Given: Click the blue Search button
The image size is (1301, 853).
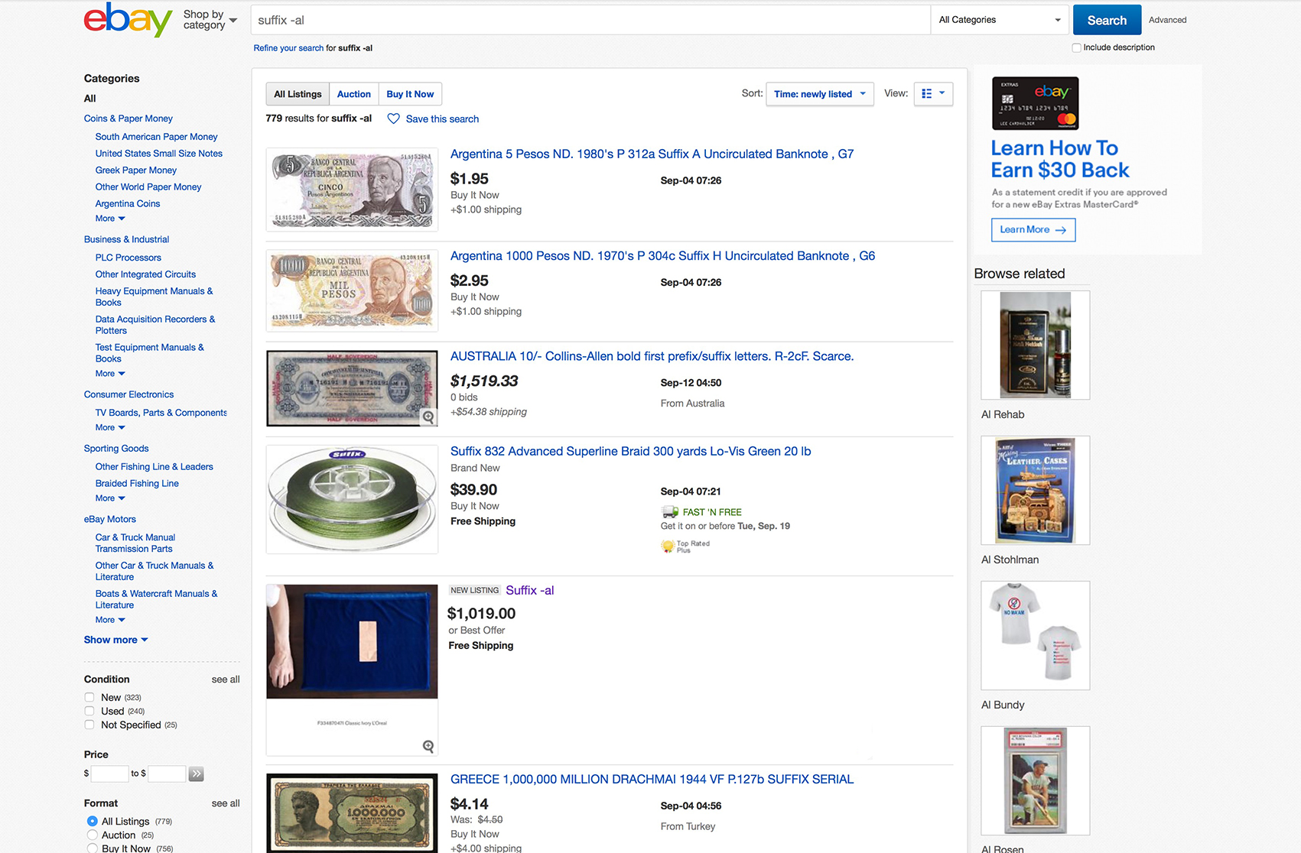Looking at the screenshot, I should coord(1107,20).
